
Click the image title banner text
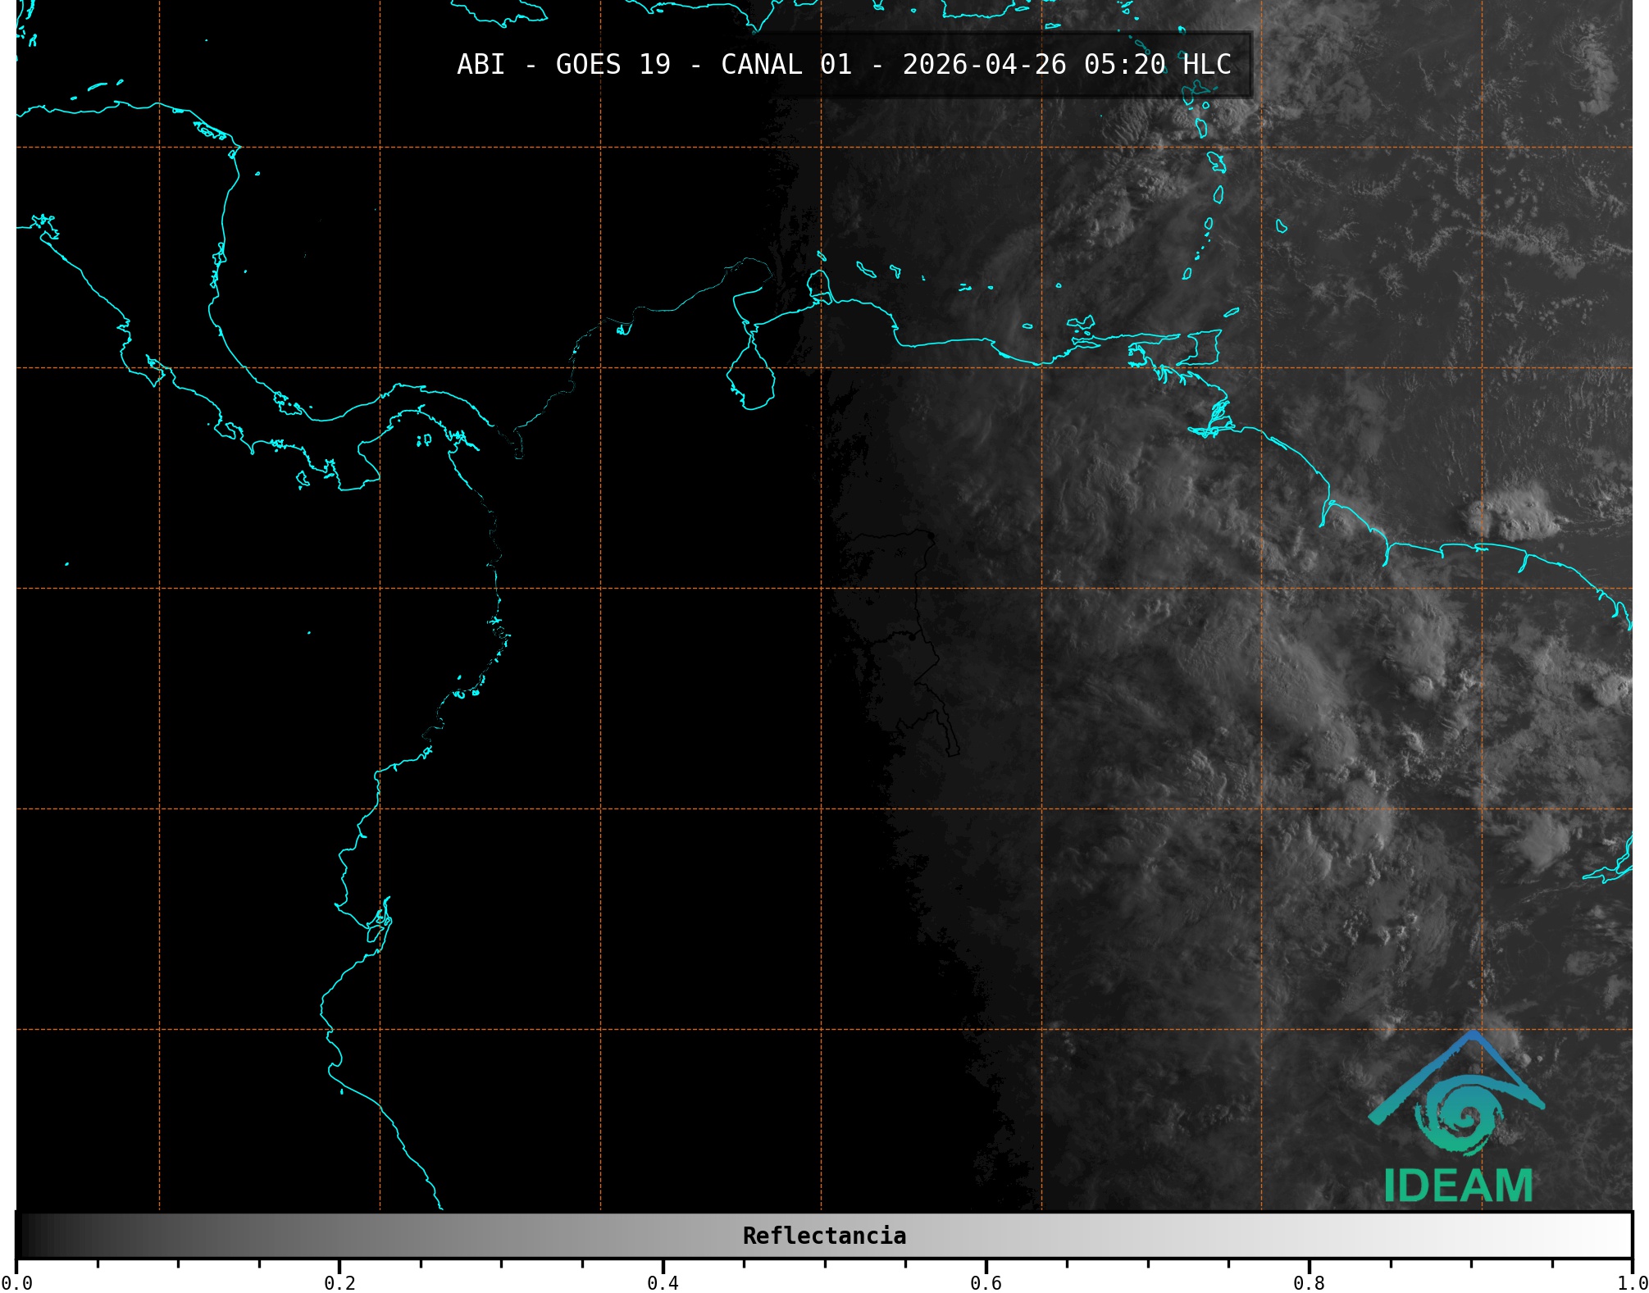844,65
